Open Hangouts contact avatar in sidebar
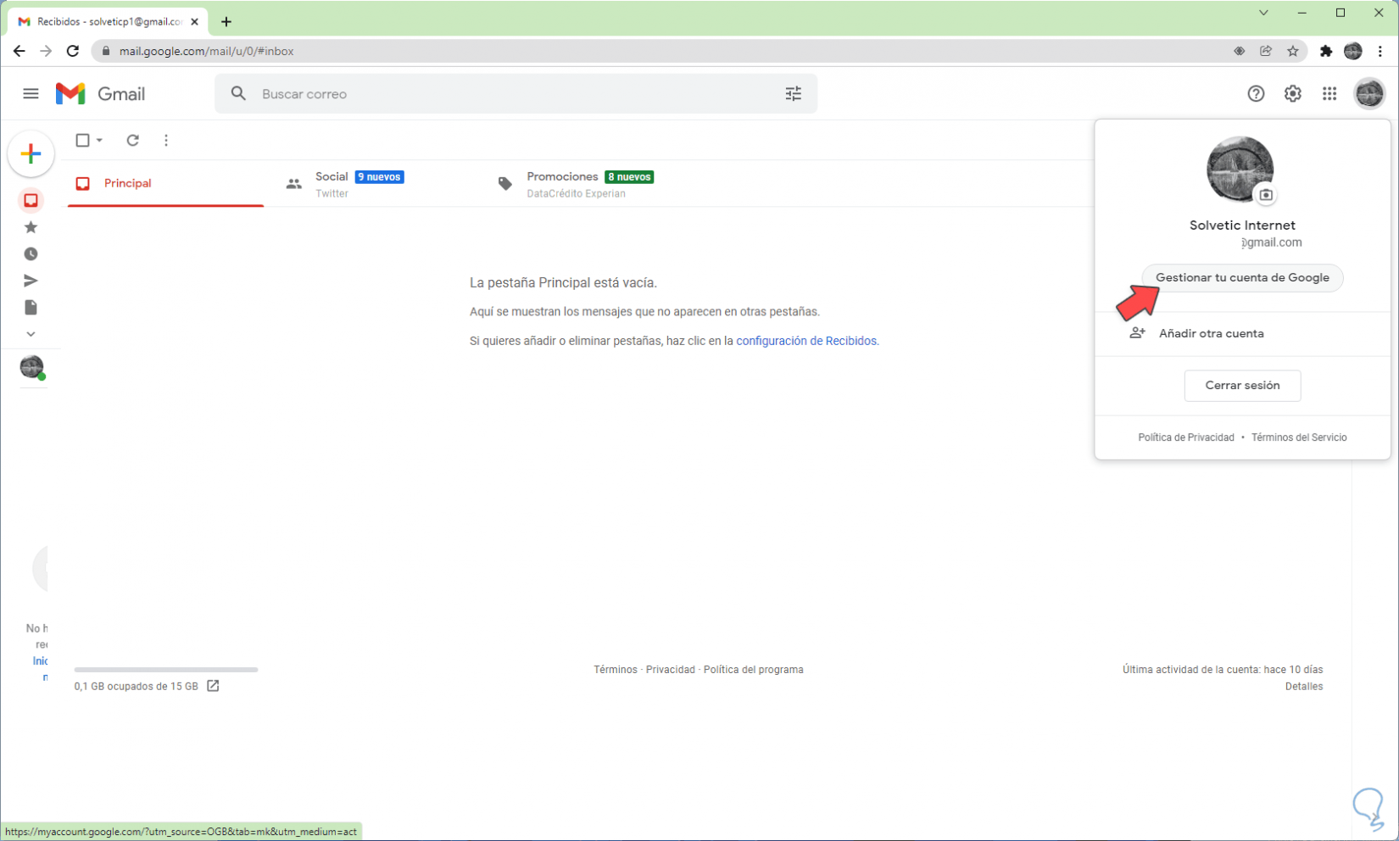This screenshot has height=841, width=1399. pyautogui.click(x=31, y=367)
